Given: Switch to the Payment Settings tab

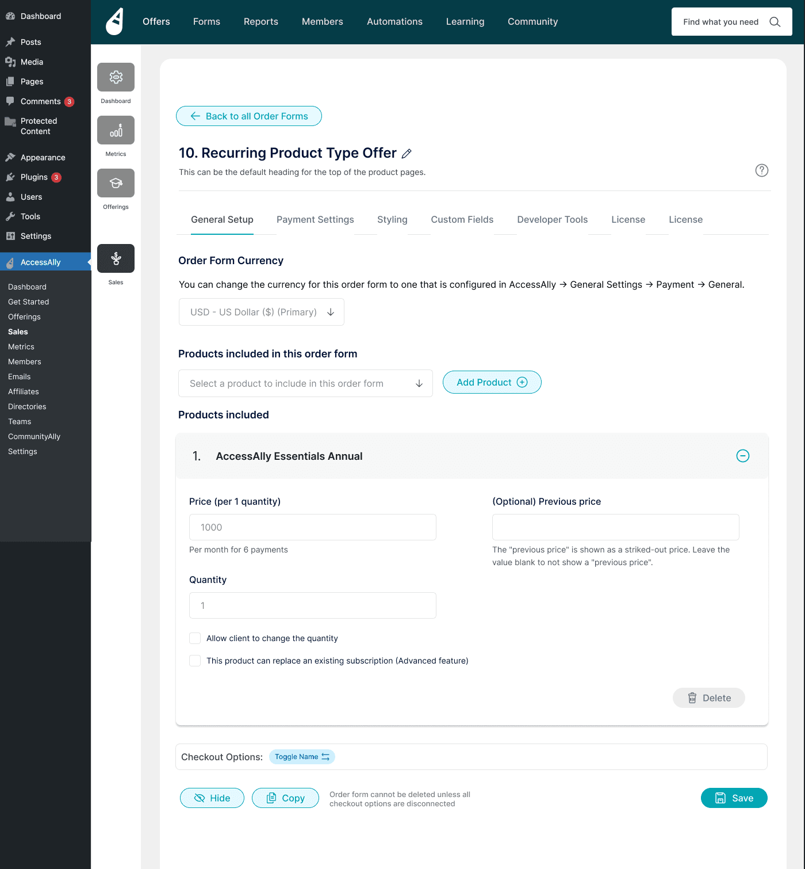Looking at the screenshot, I should point(315,220).
